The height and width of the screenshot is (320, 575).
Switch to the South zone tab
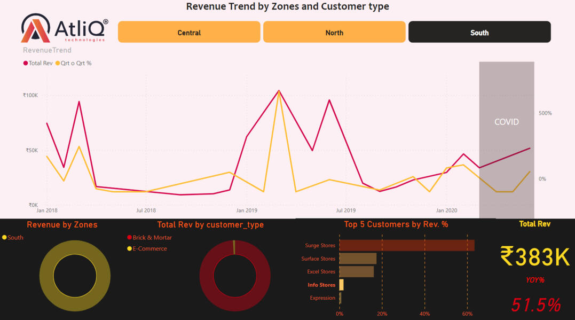point(479,33)
